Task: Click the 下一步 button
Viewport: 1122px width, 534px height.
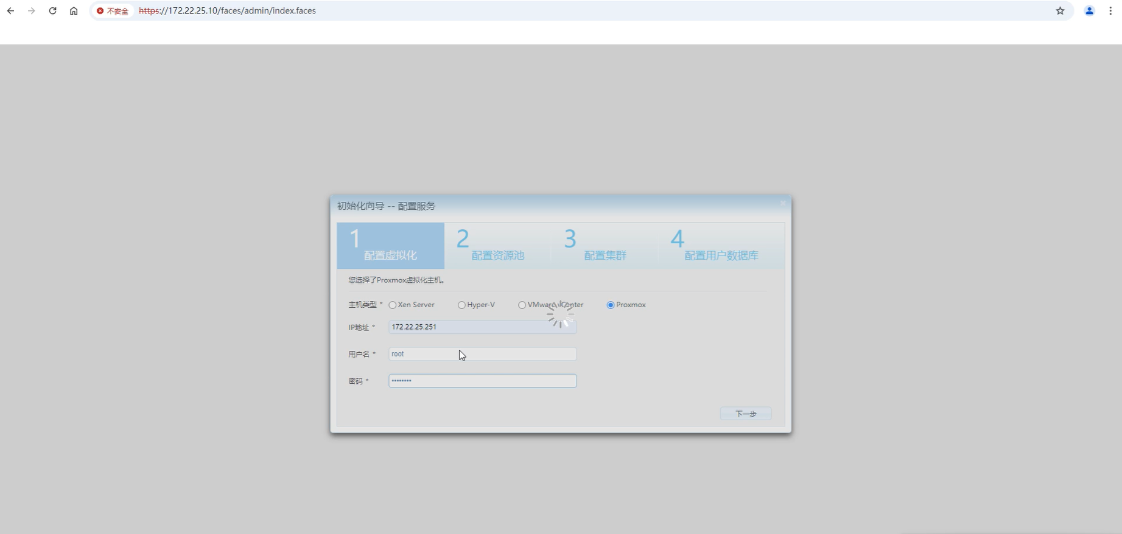Action: (x=746, y=414)
